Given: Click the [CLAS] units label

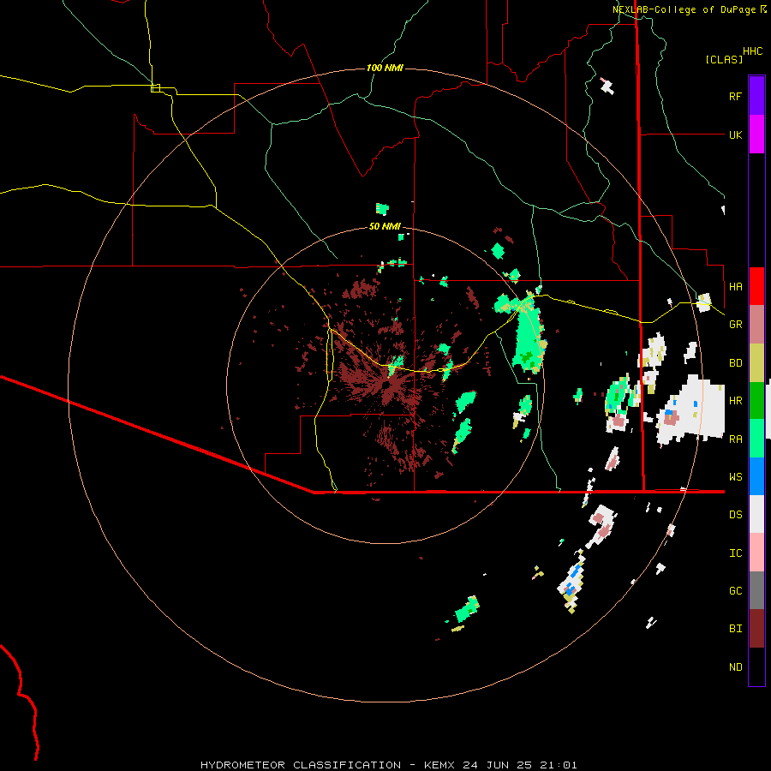Looking at the screenshot, I should [x=724, y=59].
